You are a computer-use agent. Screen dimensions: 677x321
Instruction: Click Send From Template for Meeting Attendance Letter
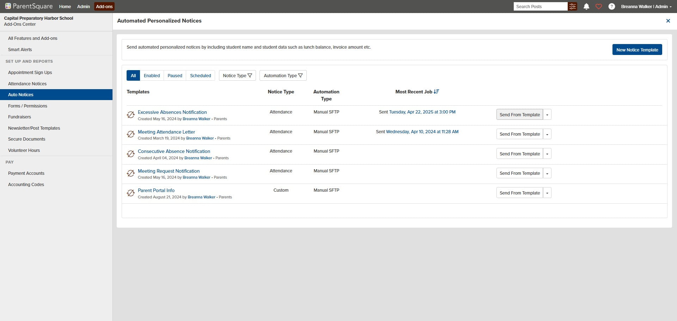(x=520, y=134)
